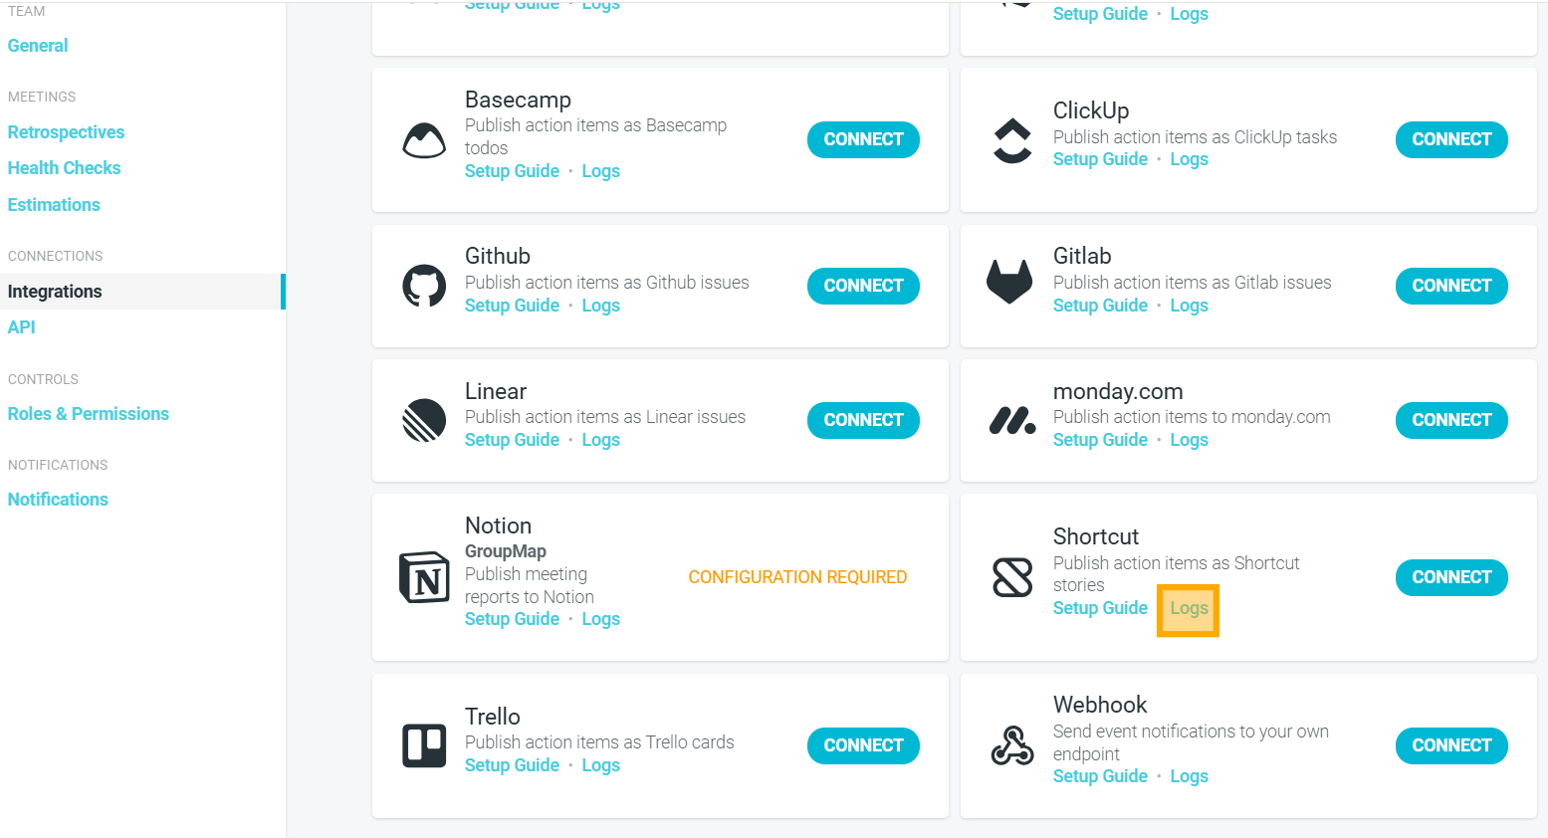Click the Basecamp logo icon
Screen dimensions: 1548x838
(x=424, y=140)
